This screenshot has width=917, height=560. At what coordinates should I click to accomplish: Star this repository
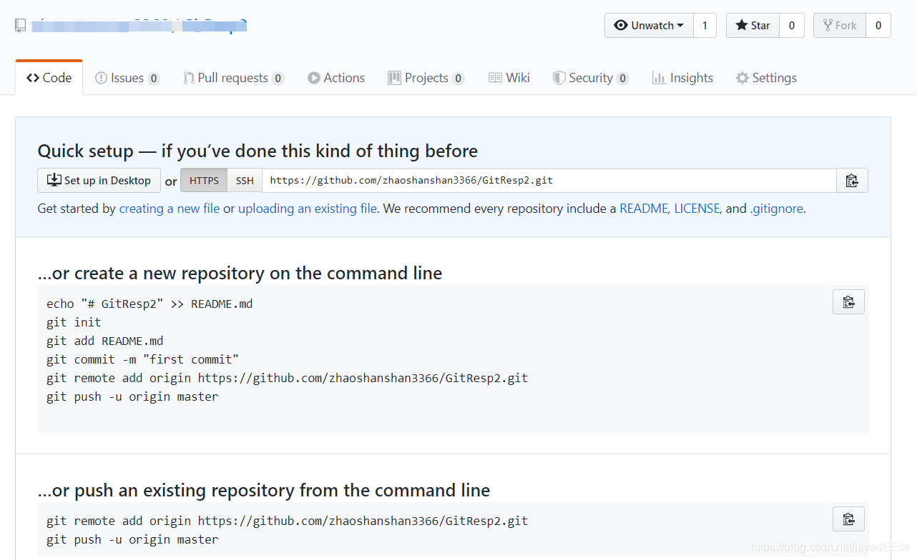coord(752,26)
